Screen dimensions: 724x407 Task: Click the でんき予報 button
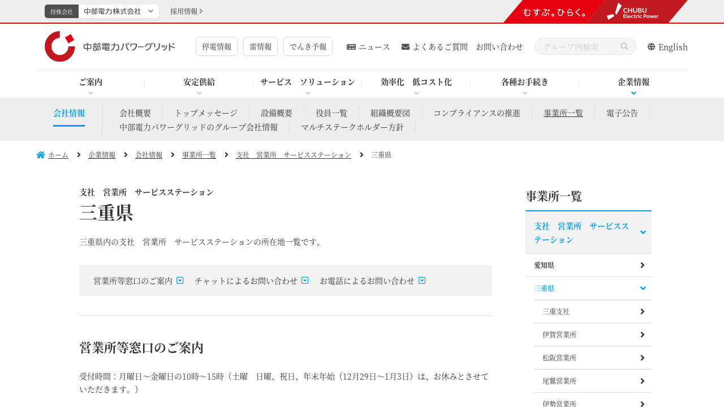(x=308, y=46)
